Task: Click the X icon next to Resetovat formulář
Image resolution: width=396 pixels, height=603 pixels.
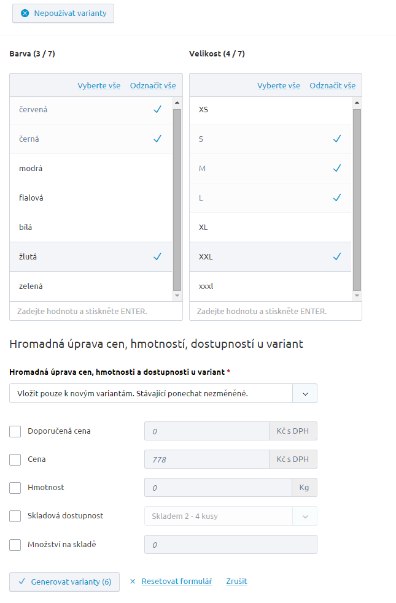Action: 133,582
